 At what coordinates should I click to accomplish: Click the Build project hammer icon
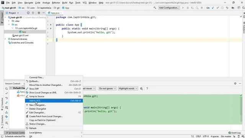pos(155,8)
